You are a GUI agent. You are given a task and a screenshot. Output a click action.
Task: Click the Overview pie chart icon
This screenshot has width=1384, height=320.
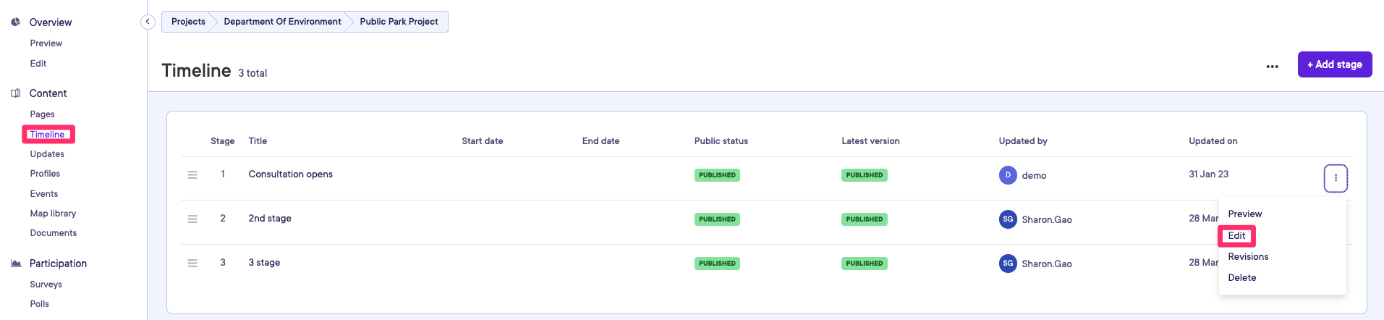(15, 22)
